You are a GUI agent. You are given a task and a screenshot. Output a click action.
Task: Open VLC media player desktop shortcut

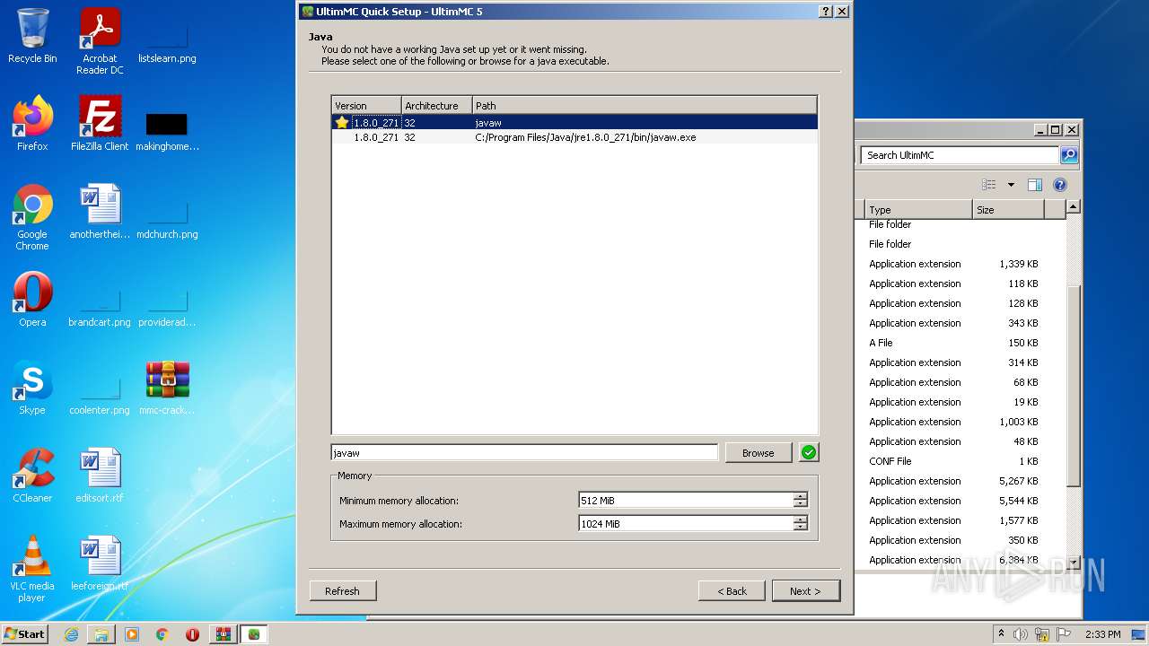click(32, 569)
